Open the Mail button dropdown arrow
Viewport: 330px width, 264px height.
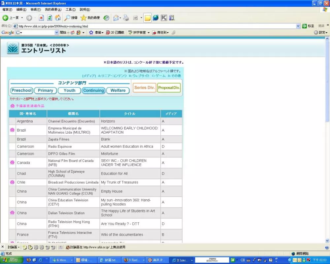(x=120, y=18)
